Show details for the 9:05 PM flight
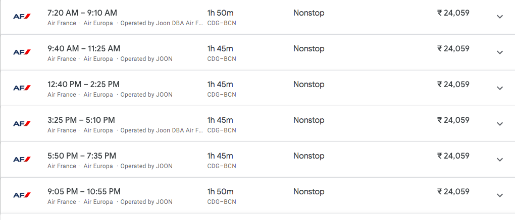The image size is (515, 220). tap(500, 195)
